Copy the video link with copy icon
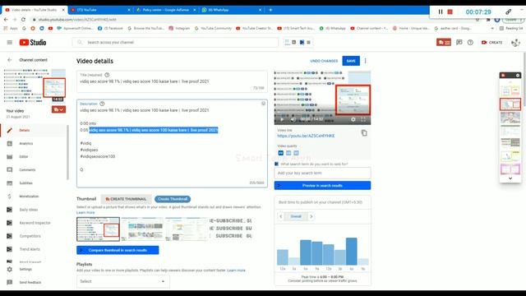This screenshot has height=296, width=526. [364, 133]
